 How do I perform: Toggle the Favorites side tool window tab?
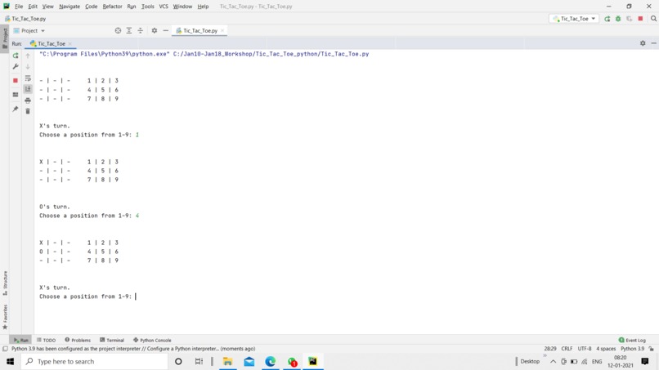click(5, 317)
